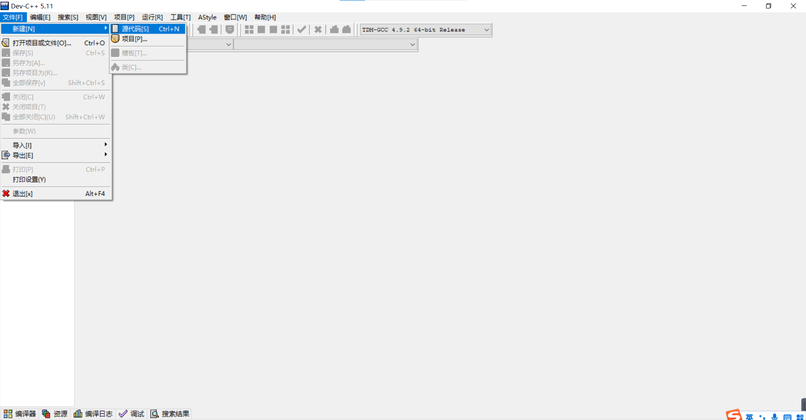Screen dimensions: 806x420
Task: Open the 编辑[E] menu
Action: (x=40, y=17)
